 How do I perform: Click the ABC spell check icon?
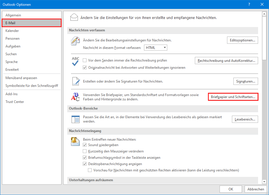(x=75, y=62)
